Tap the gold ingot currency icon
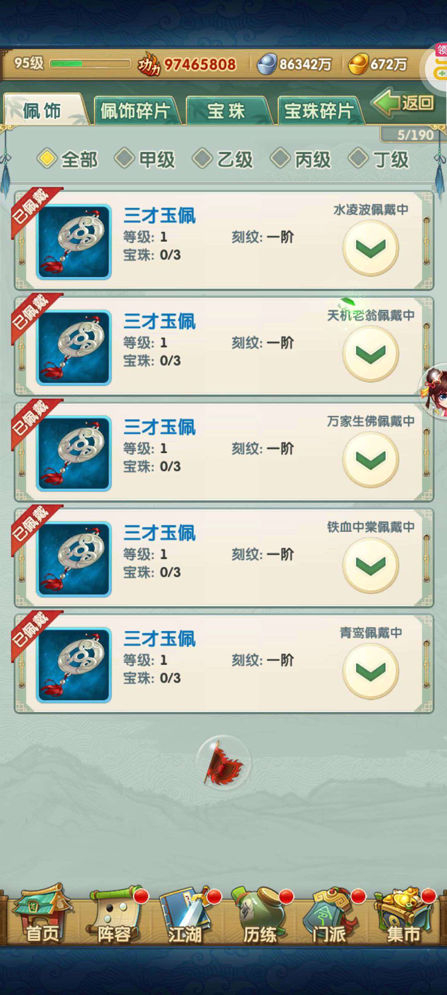 pyautogui.click(x=358, y=64)
